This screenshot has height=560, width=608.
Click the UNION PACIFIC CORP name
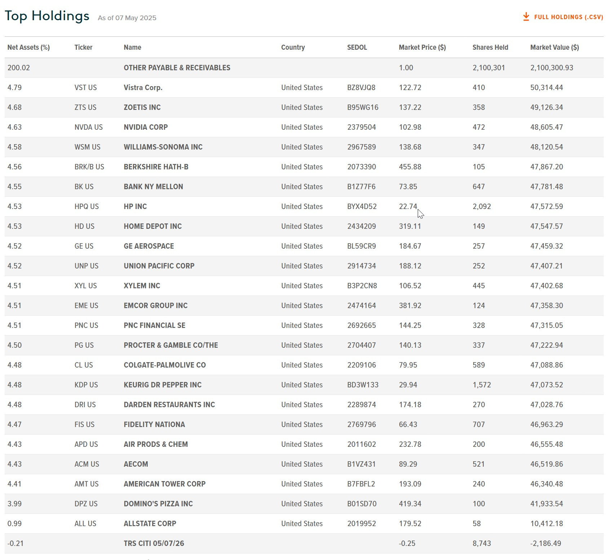pos(159,266)
